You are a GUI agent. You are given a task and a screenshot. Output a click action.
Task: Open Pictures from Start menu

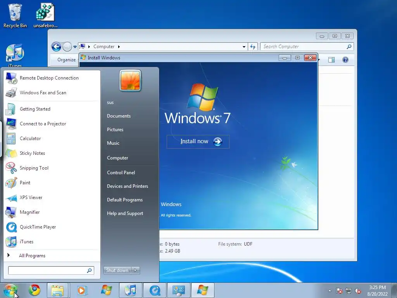(115, 130)
